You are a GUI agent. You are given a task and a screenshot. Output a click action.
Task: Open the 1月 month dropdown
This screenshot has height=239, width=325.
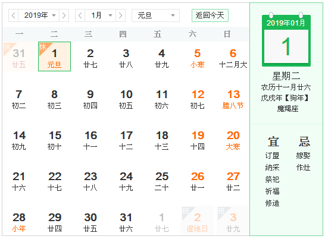(x=101, y=15)
